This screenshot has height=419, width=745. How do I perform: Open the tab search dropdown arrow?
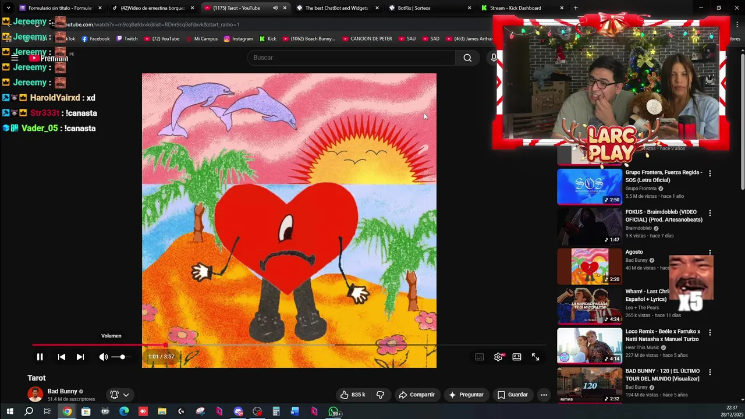8,8
